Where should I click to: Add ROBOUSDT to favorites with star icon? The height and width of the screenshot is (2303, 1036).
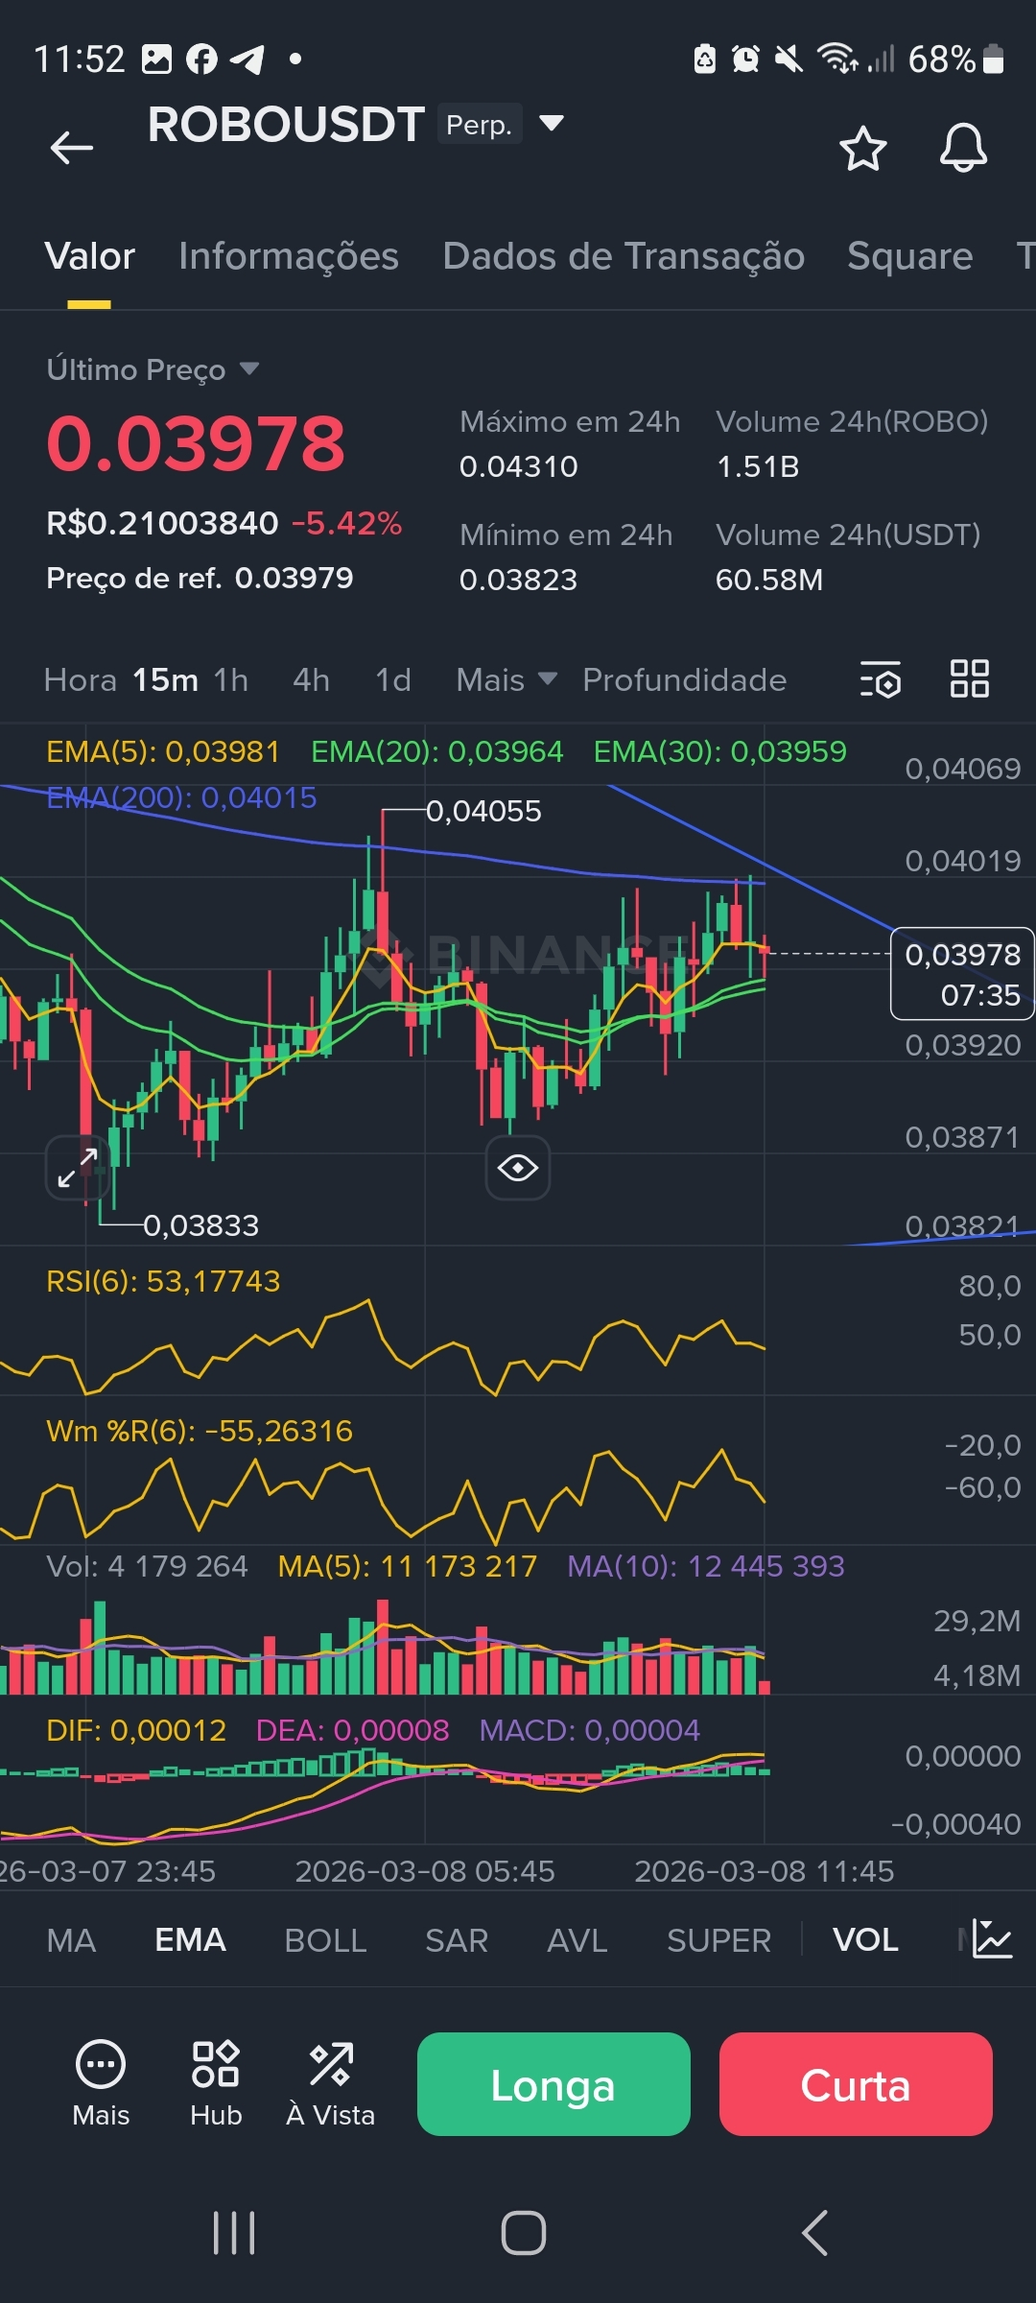pos(862,149)
